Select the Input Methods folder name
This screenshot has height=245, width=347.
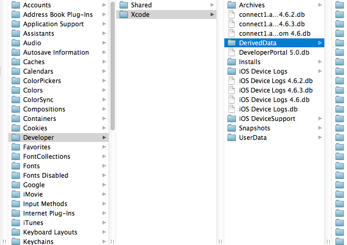click(x=45, y=203)
